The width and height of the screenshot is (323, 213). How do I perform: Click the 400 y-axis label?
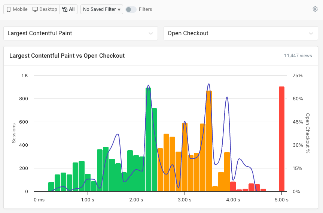24,145
